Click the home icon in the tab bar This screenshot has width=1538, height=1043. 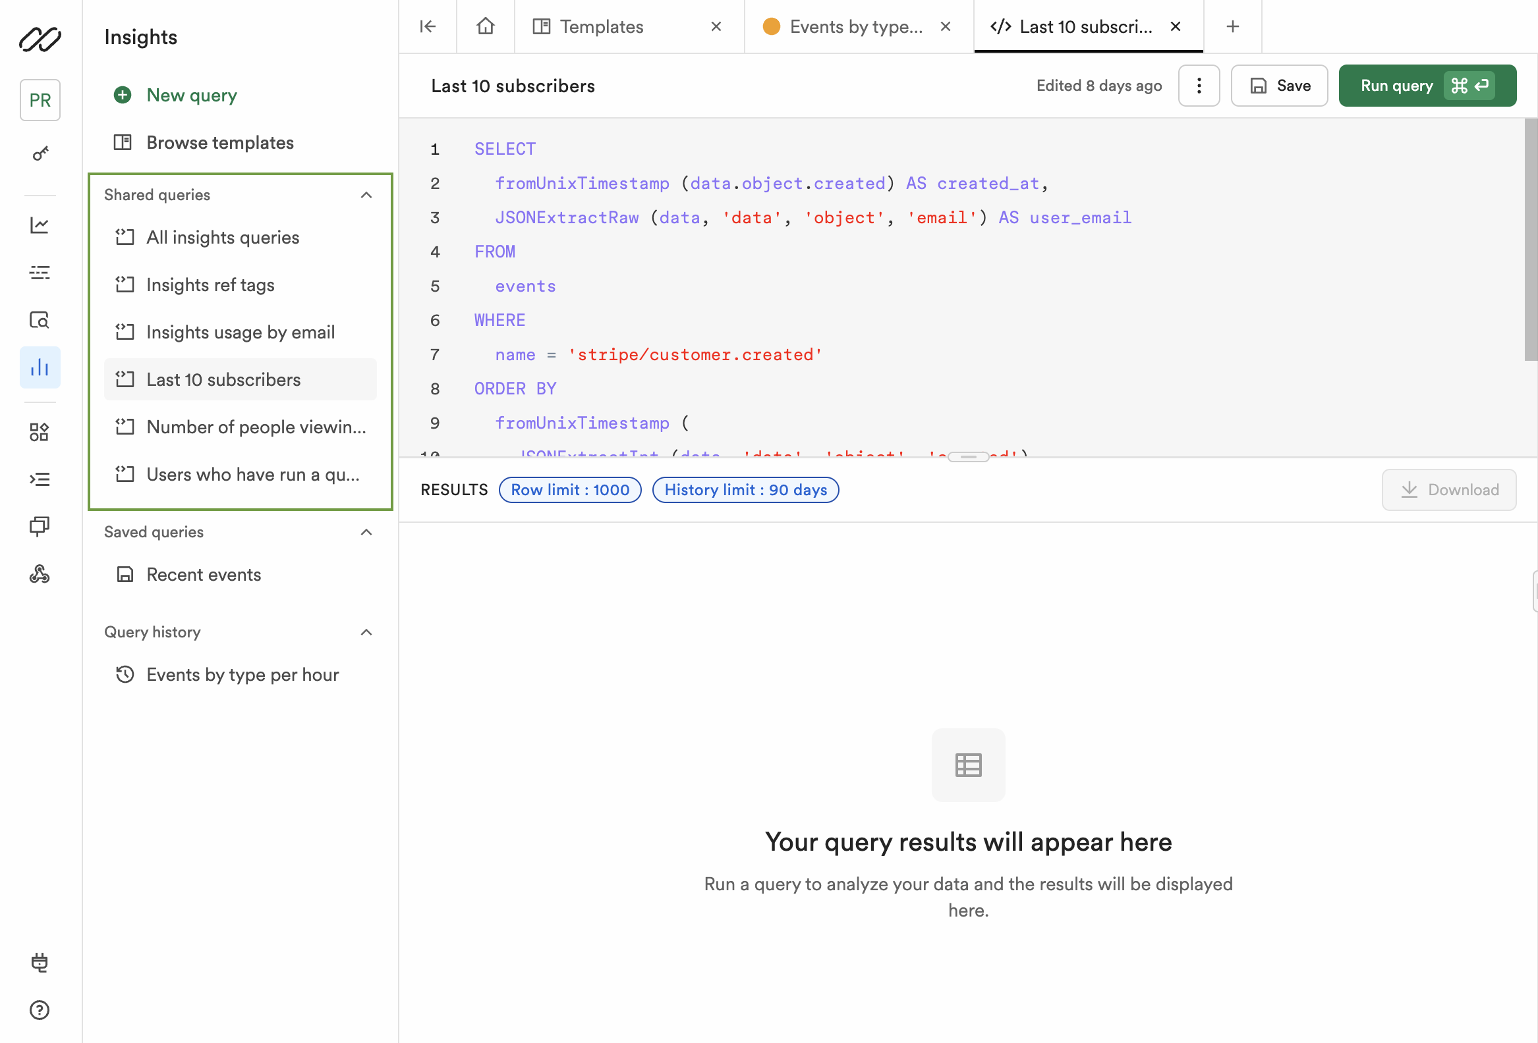click(485, 26)
